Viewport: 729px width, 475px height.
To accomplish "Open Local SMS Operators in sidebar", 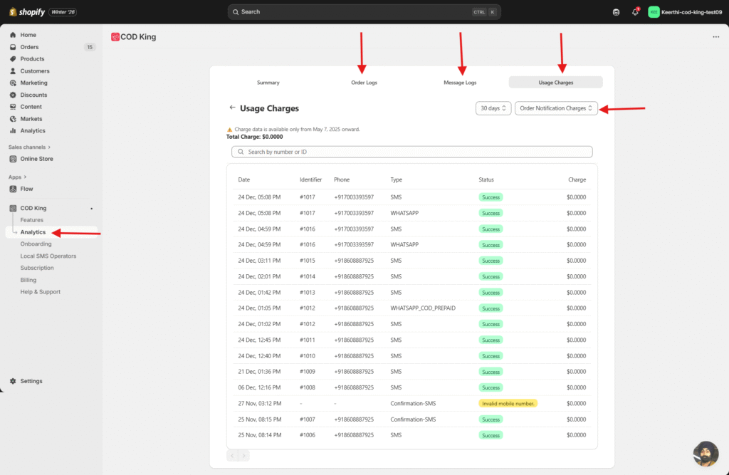I will coord(48,256).
